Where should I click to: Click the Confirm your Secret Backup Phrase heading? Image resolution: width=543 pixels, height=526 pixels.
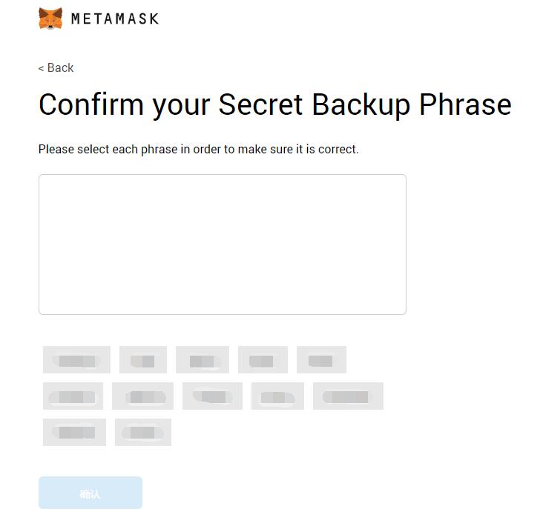[274, 104]
